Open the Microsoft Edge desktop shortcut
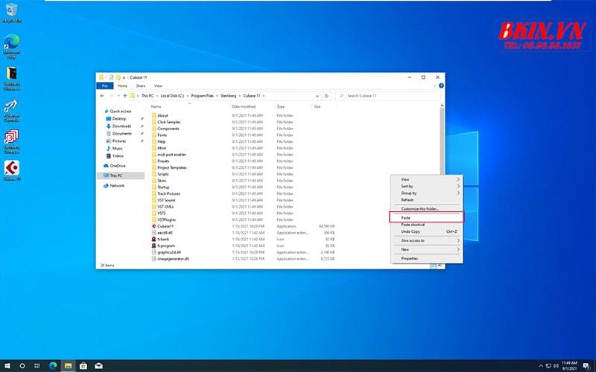Image resolution: width=596 pixels, height=372 pixels. pyautogui.click(x=11, y=46)
